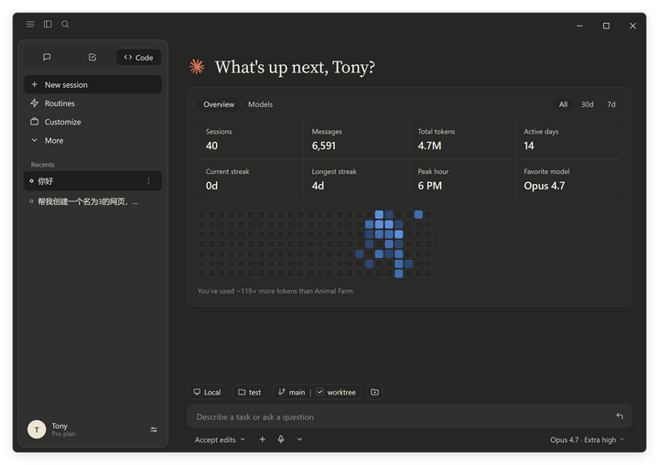Image resolution: width=659 pixels, height=465 pixels.
Task: Switch to the Models stats tab
Action: 260,104
